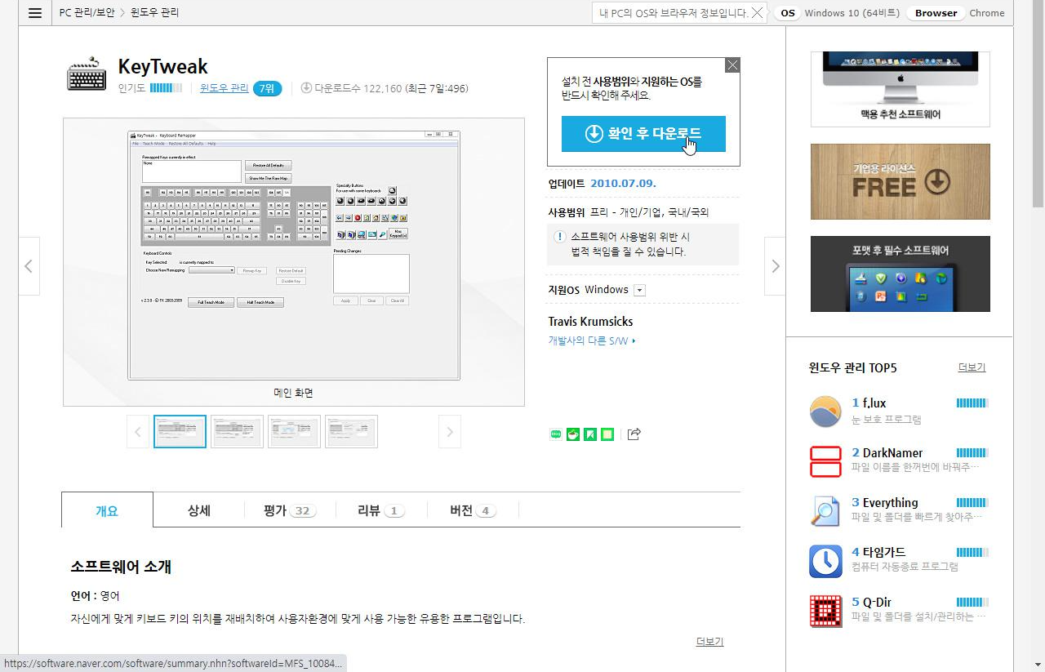Share via Naver bookmark icon
The width and height of the screenshot is (1045, 672).
click(590, 434)
